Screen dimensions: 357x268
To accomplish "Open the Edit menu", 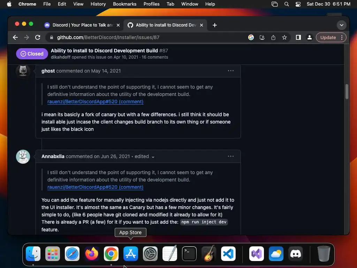I will point(62,4).
